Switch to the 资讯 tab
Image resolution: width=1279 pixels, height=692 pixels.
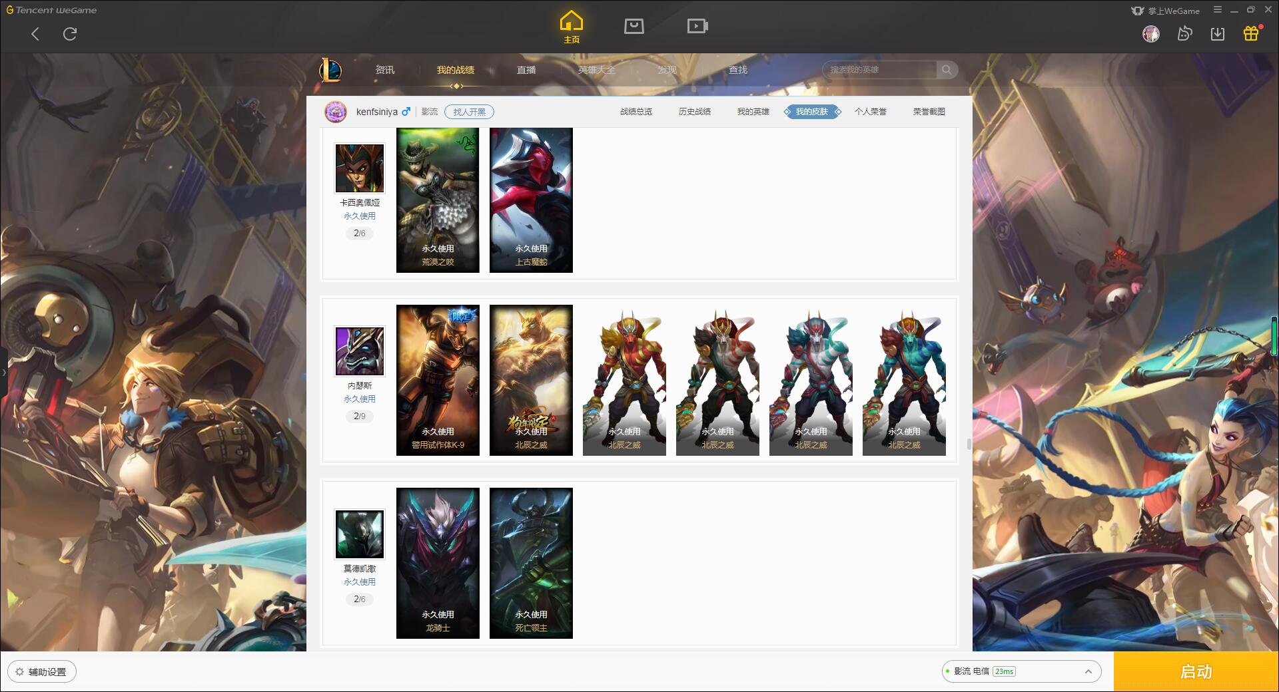[385, 70]
